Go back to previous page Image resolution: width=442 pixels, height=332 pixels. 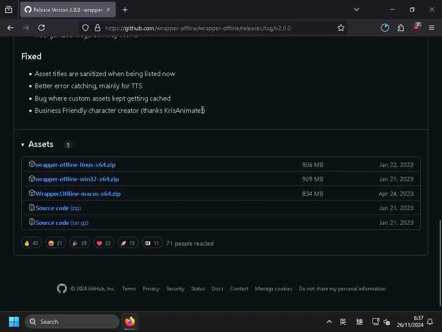[x=10, y=28]
